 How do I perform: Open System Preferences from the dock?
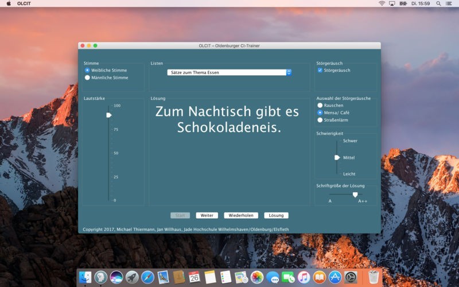351,277
